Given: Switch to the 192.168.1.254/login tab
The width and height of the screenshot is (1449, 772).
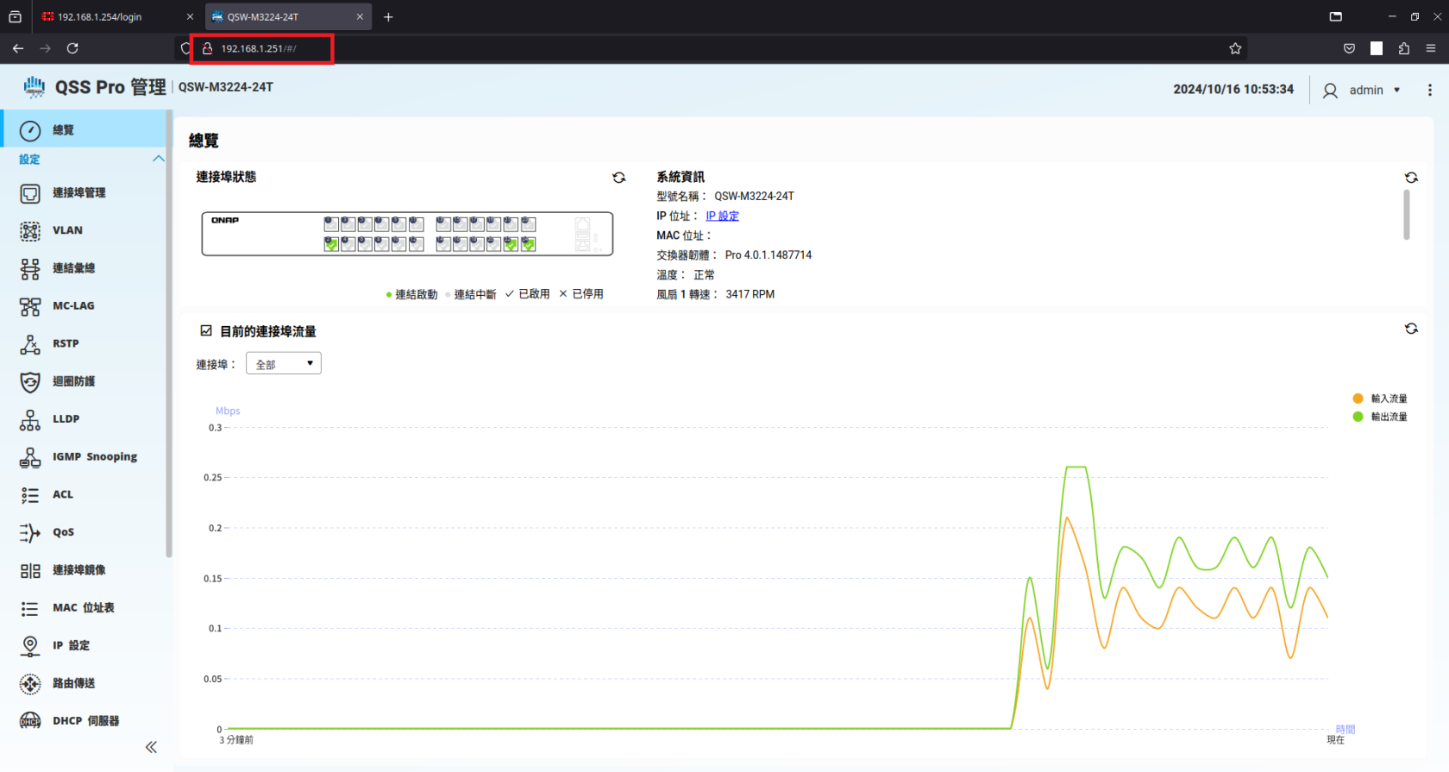Looking at the screenshot, I should (x=100, y=16).
